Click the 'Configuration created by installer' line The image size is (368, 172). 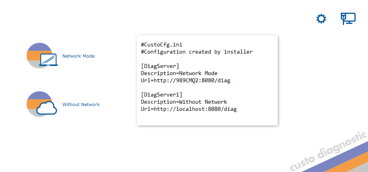(197, 52)
